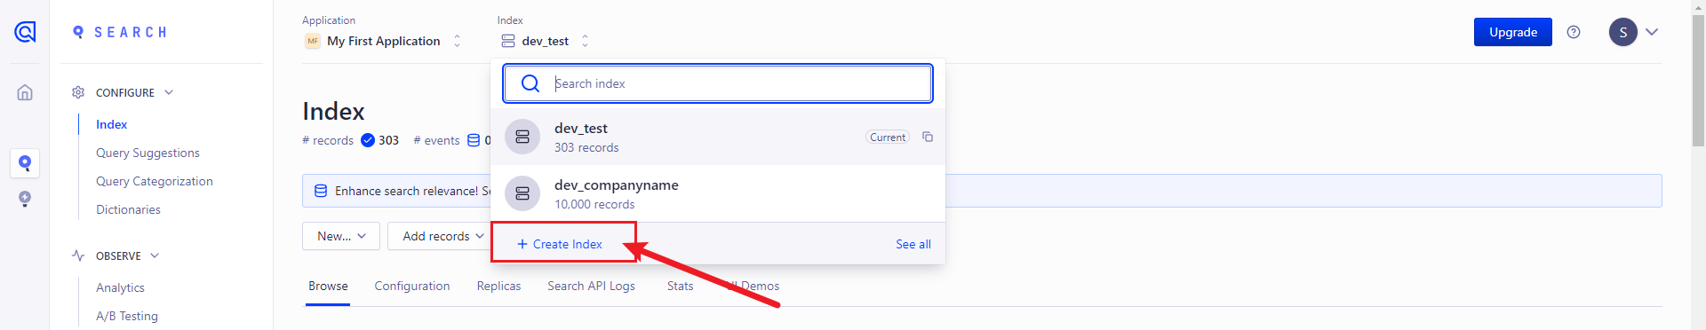Select the Search product icon in sidebar
The width and height of the screenshot is (1706, 330).
pos(25,163)
